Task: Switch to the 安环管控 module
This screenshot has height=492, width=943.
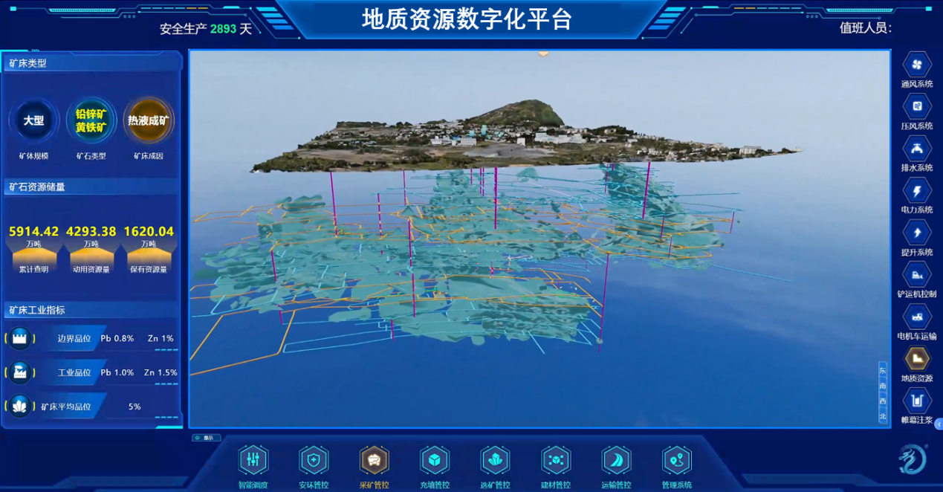Action: (x=314, y=461)
